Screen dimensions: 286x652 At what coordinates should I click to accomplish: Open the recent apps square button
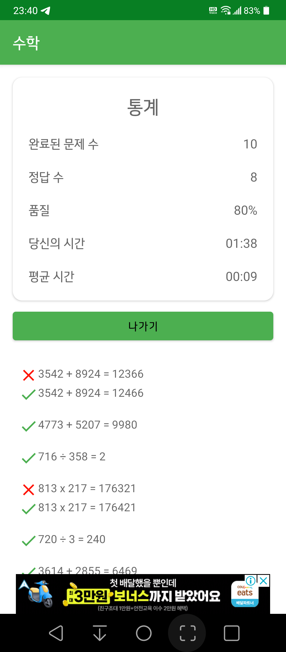(x=232, y=633)
